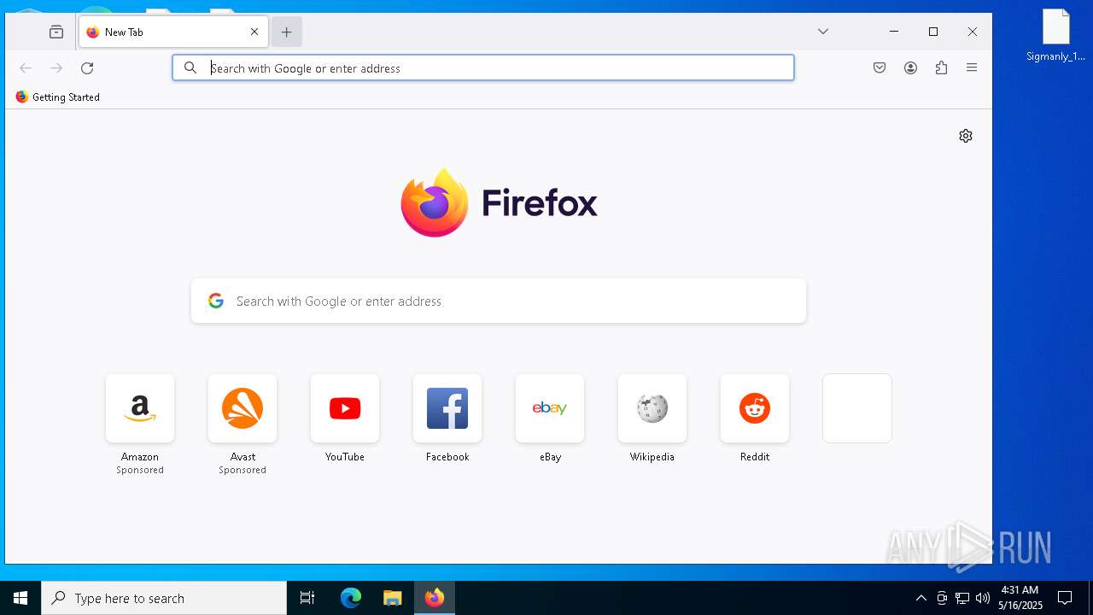Show hidden system tray icons

click(921, 598)
